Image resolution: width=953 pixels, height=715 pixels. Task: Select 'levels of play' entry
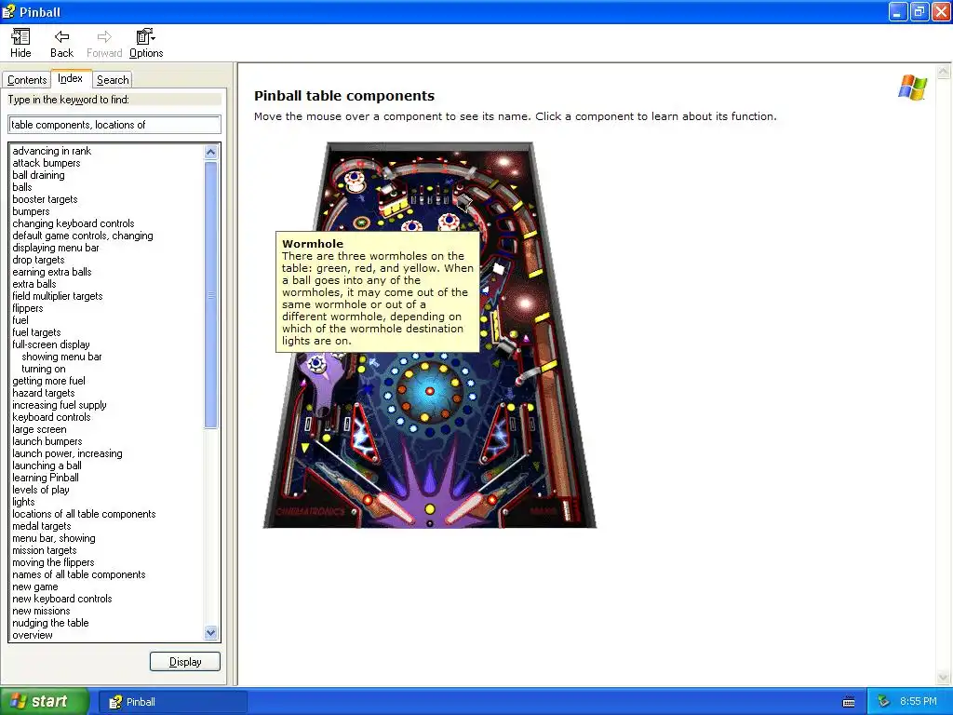(x=41, y=490)
